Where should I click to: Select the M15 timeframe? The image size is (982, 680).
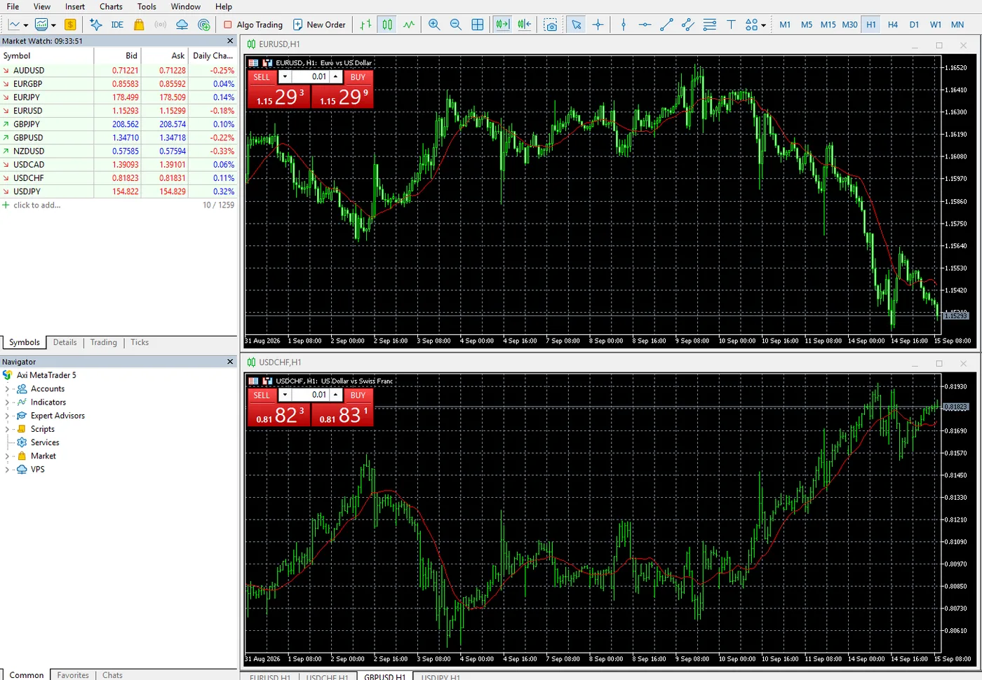[x=828, y=25]
